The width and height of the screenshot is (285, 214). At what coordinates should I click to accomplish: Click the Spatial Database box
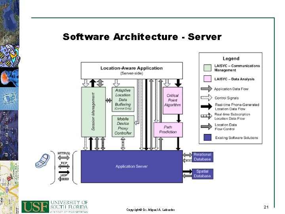tap(203, 174)
